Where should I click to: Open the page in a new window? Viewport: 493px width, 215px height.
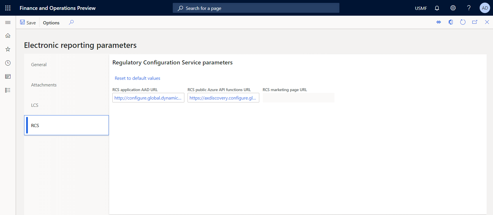point(475,22)
